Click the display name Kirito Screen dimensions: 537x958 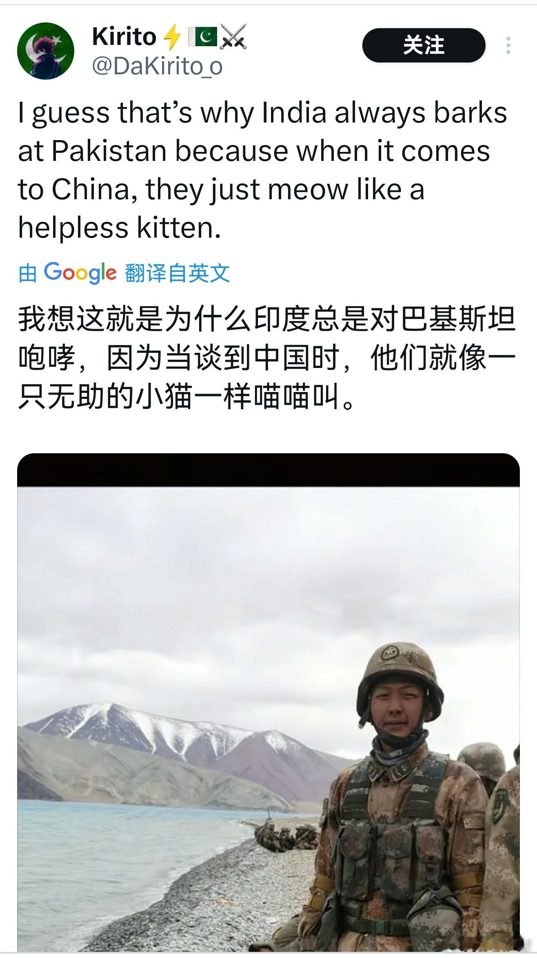[124, 36]
